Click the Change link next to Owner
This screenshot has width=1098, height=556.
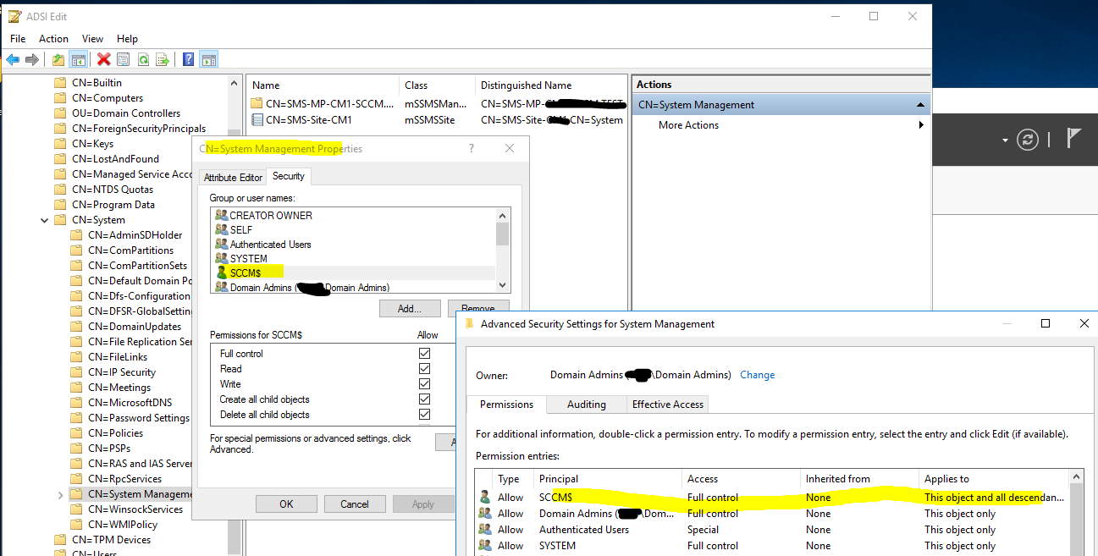click(757, 374)
